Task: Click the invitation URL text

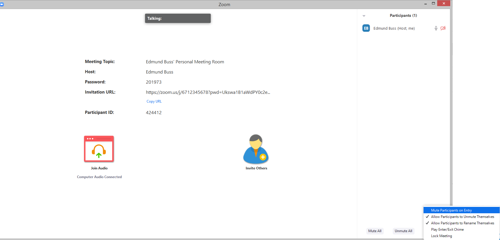Action: click(208, 92)
